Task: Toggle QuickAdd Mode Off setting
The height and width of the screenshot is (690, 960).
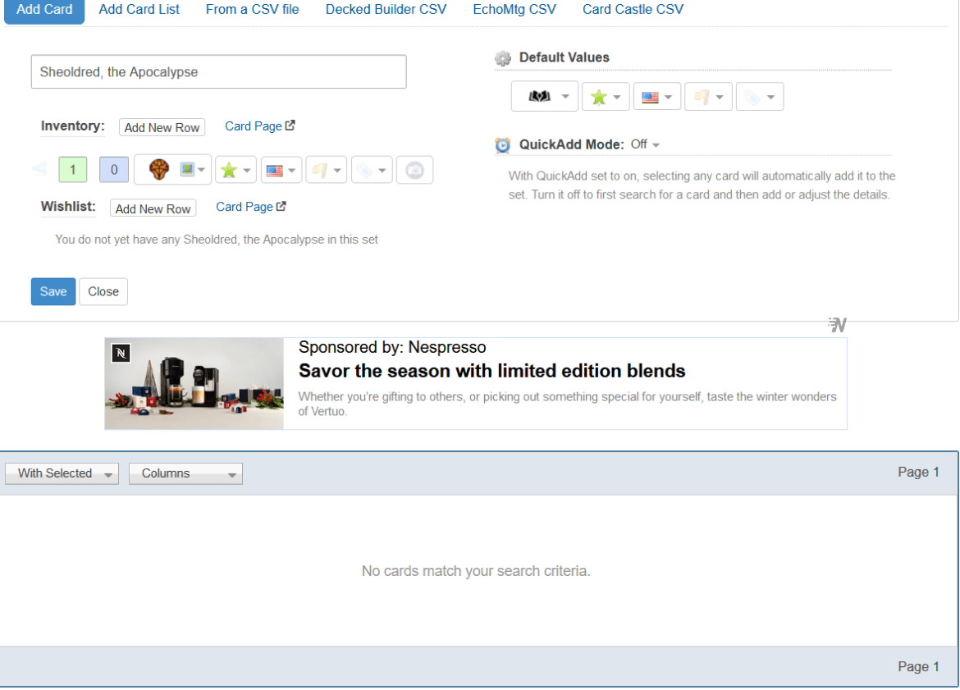Action: (x=645, y=144)
